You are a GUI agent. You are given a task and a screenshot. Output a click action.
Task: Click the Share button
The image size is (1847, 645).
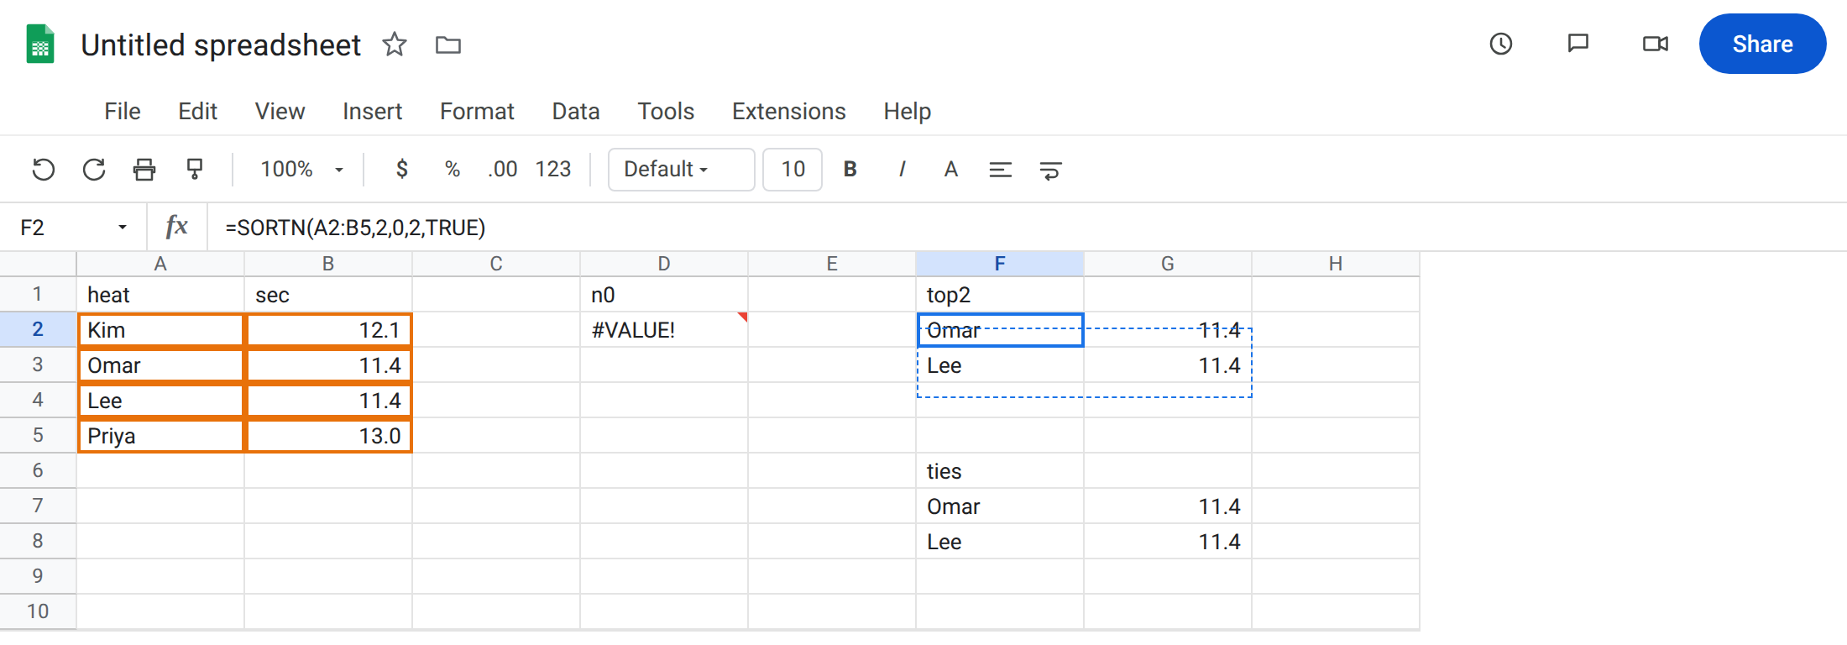[1762, 44]
